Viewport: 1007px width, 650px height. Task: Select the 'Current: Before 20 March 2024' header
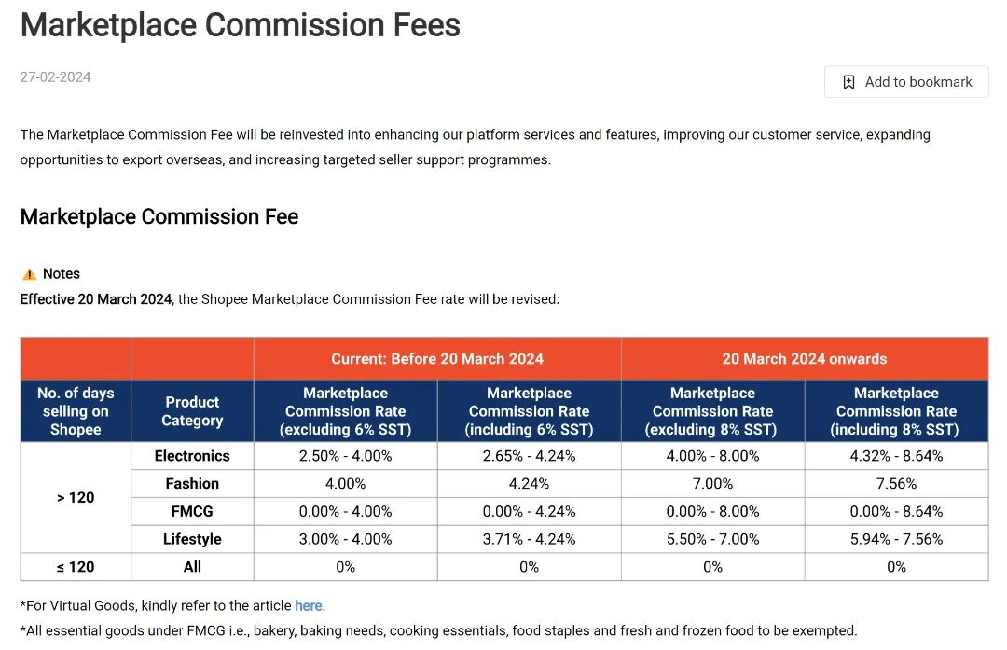[437, 358]
